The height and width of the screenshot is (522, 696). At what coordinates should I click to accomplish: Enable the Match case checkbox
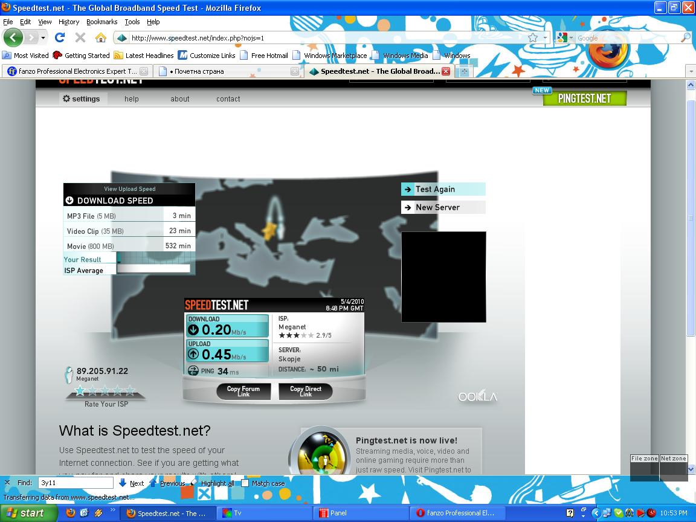(245, 483)
